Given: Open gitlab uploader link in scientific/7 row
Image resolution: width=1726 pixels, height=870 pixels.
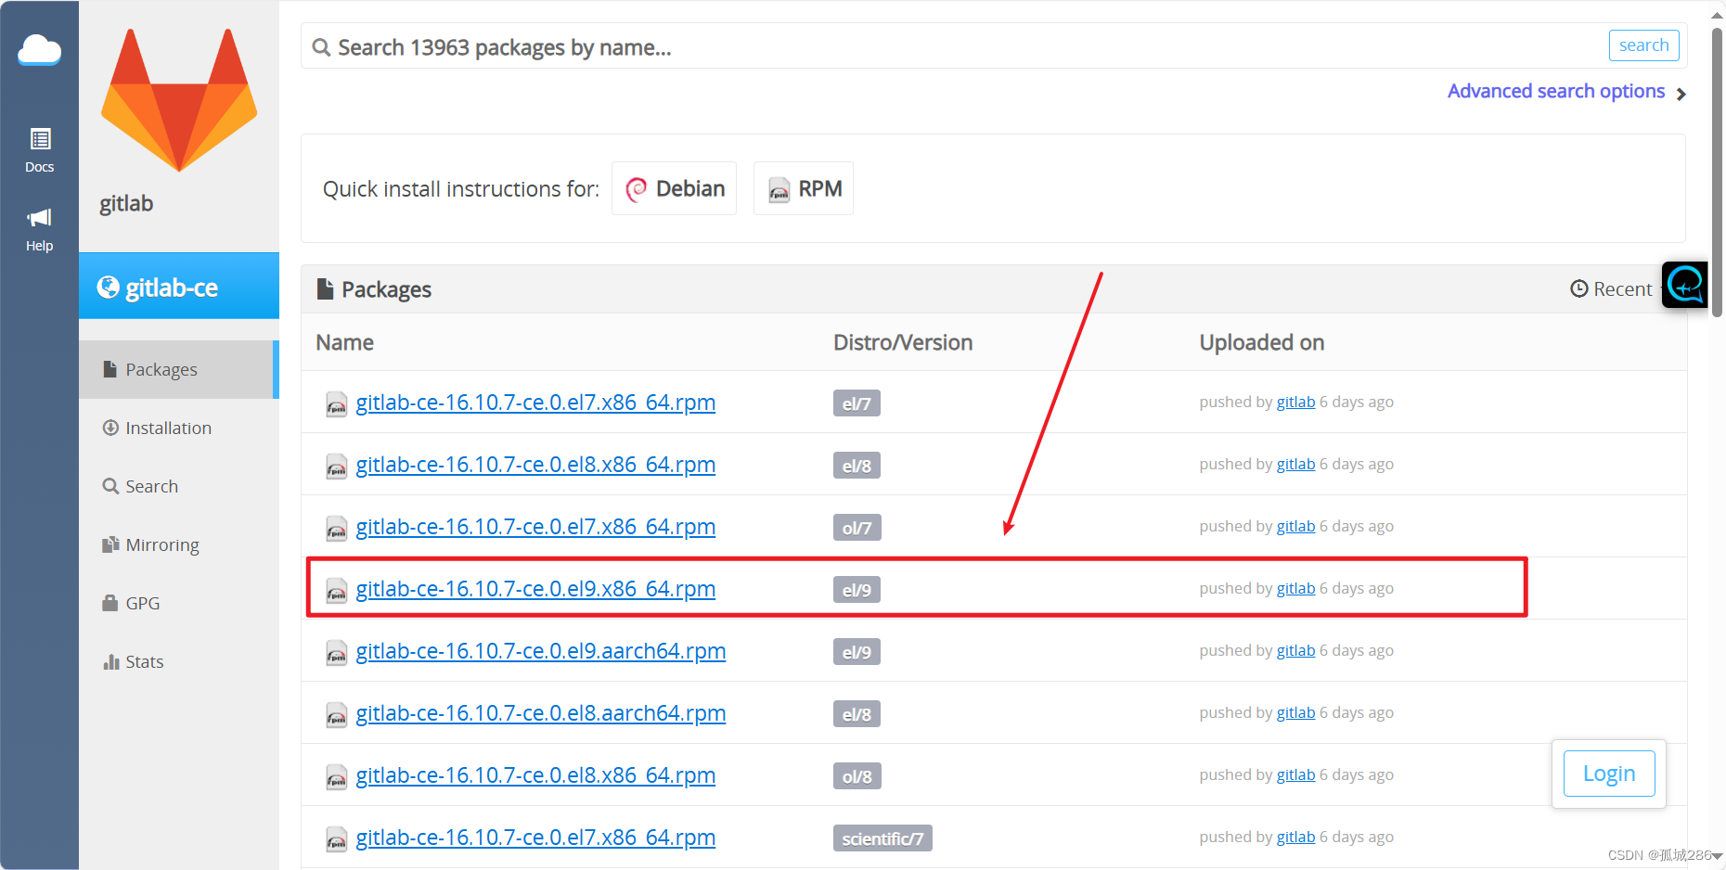Looking at the screenshot, I should (x=1295, y=837).
